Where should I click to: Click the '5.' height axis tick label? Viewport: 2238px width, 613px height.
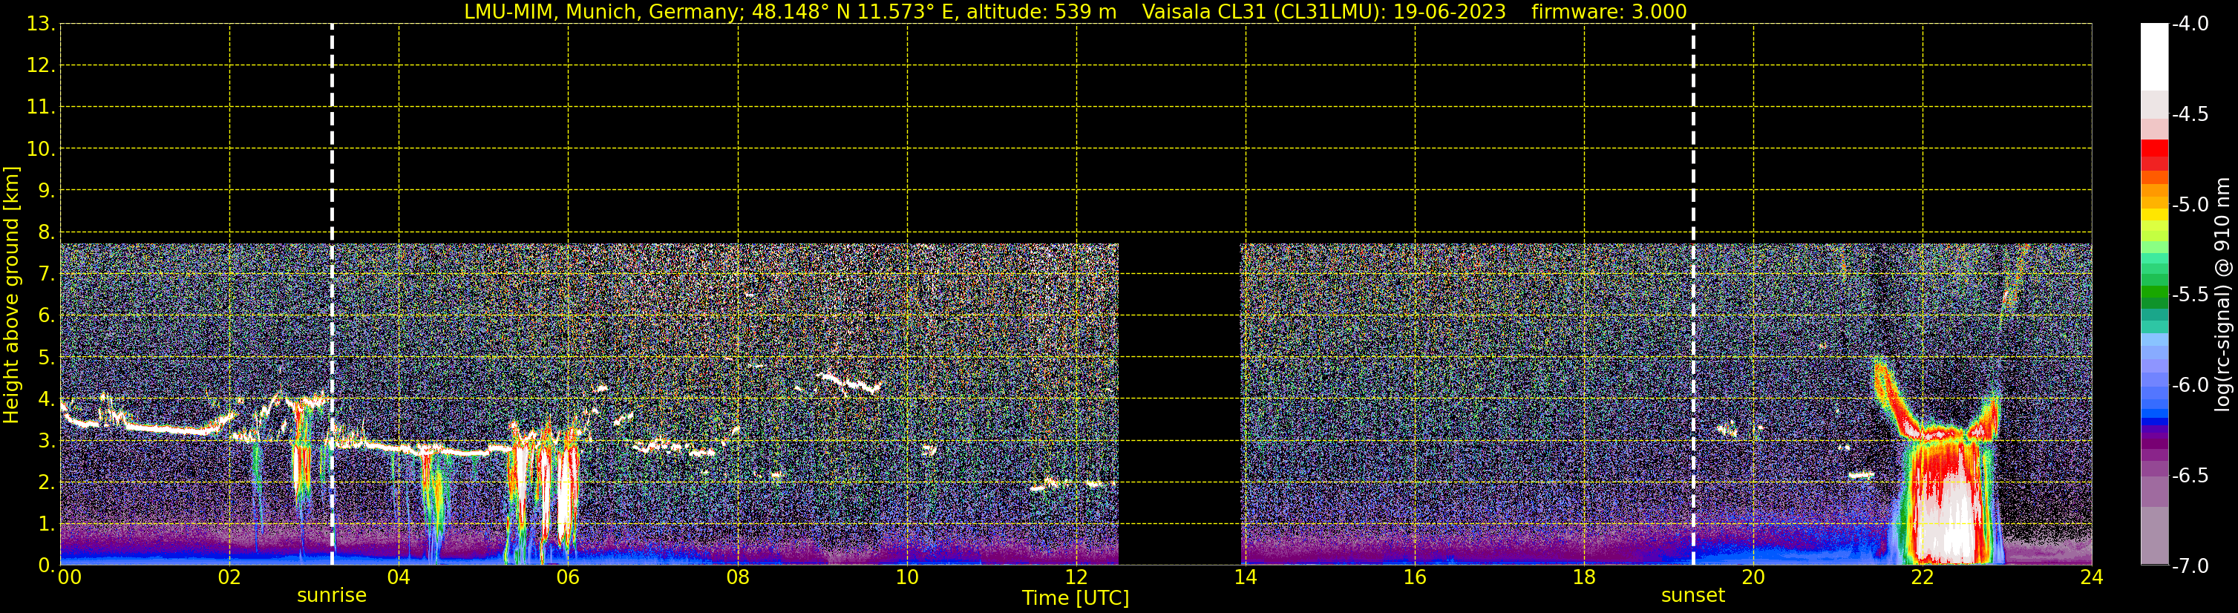tap(46, 358)
